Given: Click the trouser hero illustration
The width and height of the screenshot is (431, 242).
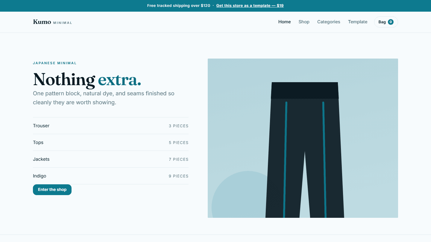Looking at the screenshot, I should (x=303, y=138).
